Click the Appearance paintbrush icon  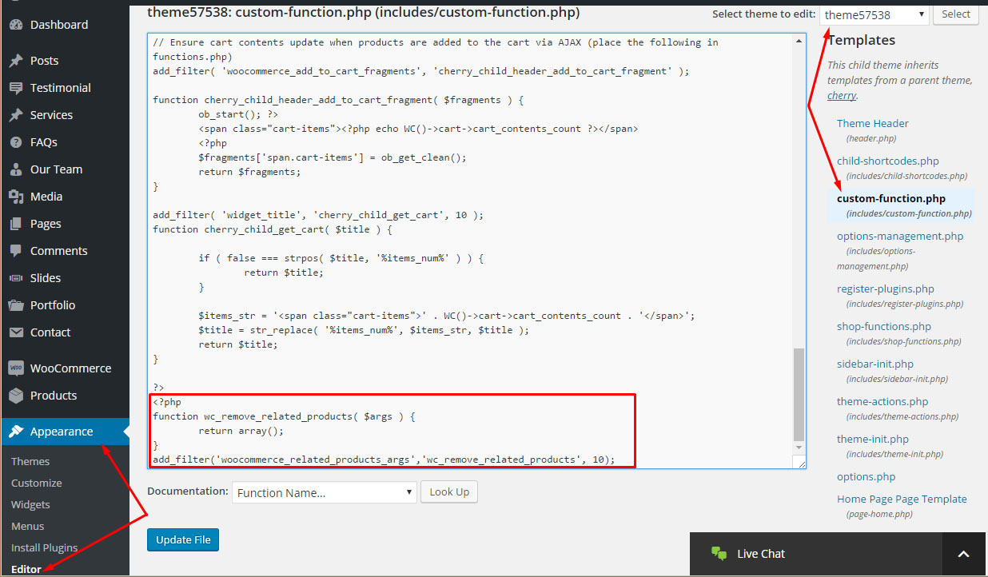click(x=15, y=432)
